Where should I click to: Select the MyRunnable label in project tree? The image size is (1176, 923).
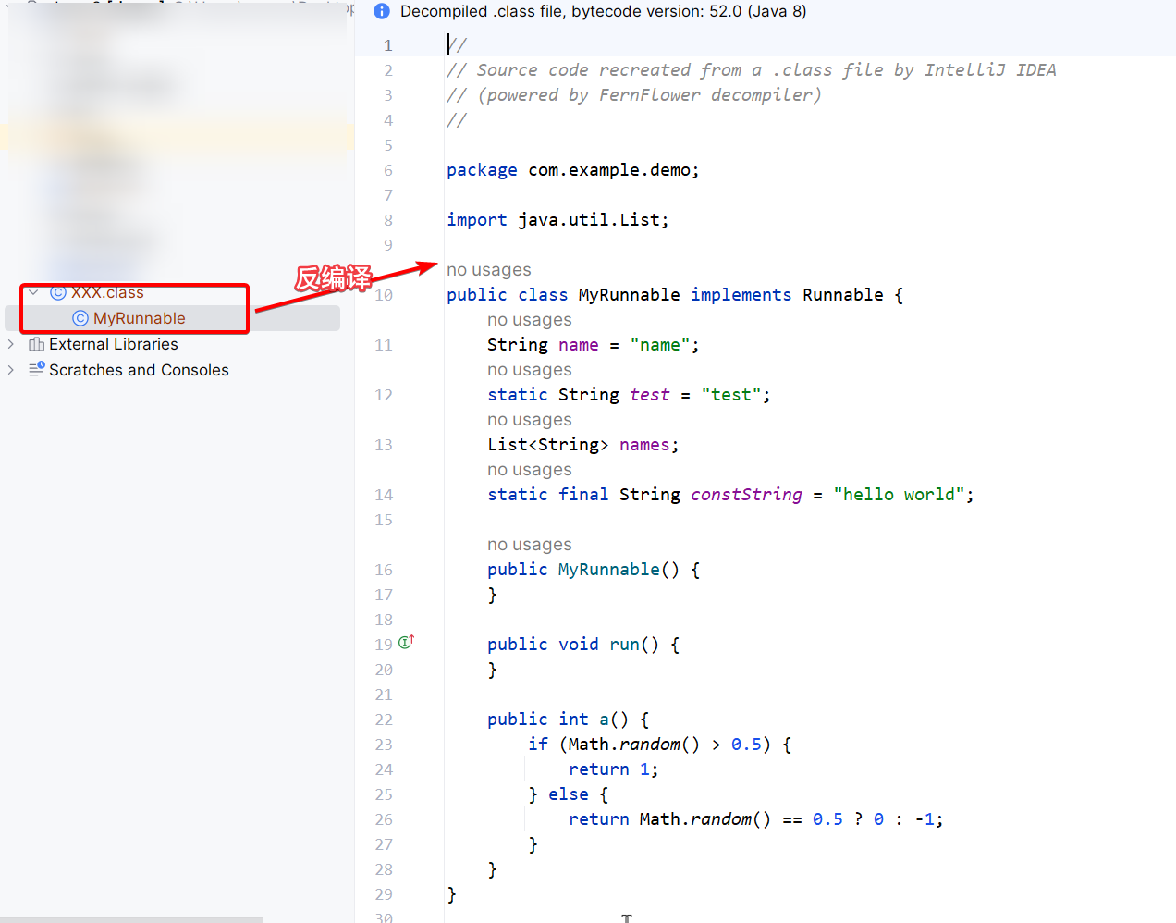(x=139, y=319)
